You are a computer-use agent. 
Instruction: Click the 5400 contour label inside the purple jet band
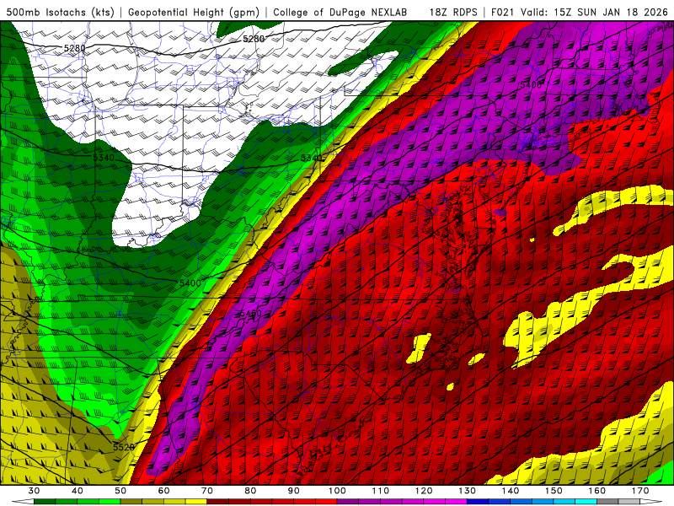coord(530,85)
